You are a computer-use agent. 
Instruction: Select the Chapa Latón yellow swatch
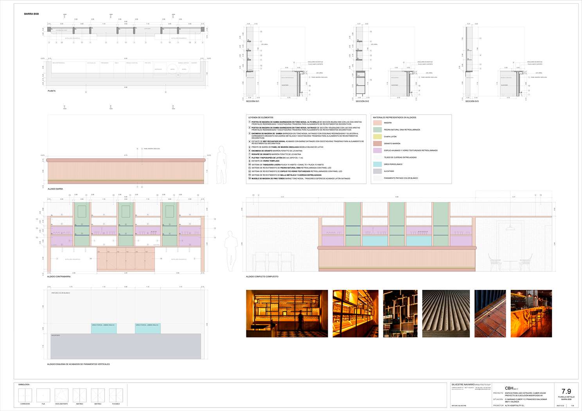click(377, 137)
